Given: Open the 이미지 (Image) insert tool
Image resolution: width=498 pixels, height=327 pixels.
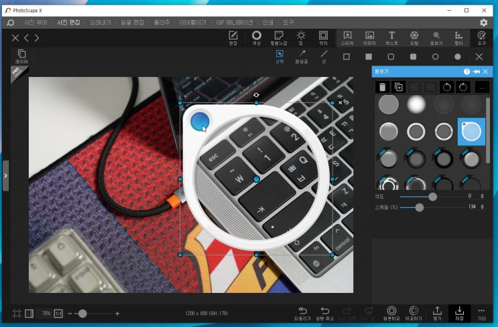Looking at the screenshot, I should pyautogui.click(x=369, y=38).
